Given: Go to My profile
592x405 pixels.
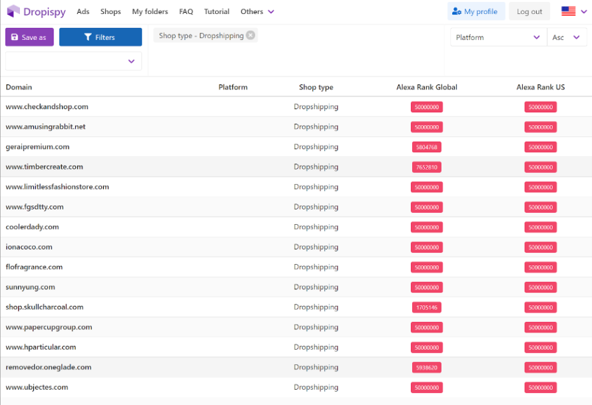Looking at the screenshot, I should point(476,11).
